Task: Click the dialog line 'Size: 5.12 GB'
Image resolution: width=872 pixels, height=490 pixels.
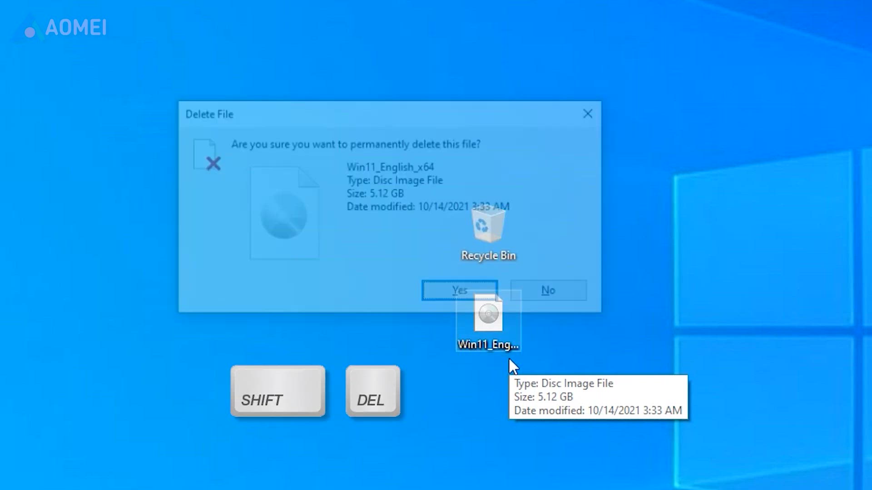Action: 375,193
